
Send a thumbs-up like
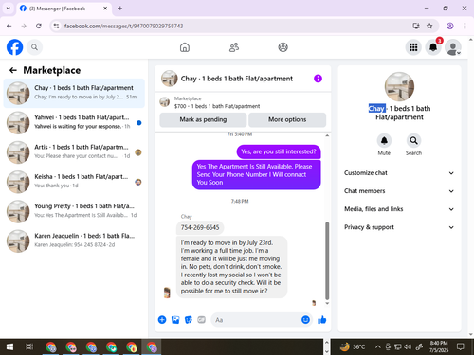[x=322, y=320]
